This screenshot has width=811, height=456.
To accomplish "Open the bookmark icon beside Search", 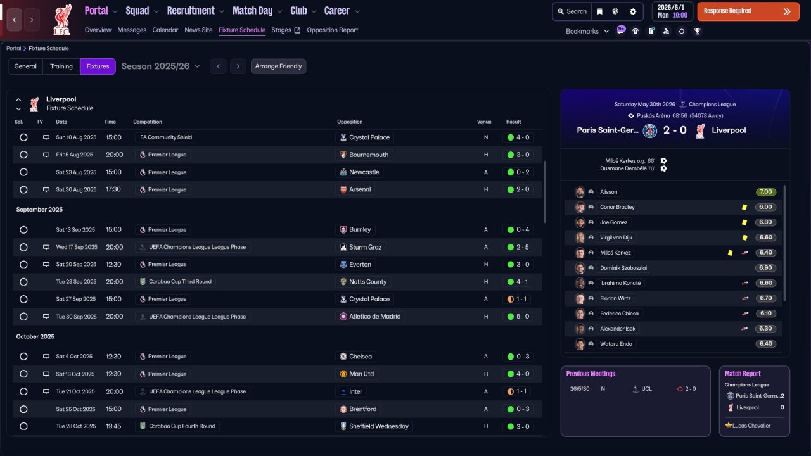I will tap(599, 11).
